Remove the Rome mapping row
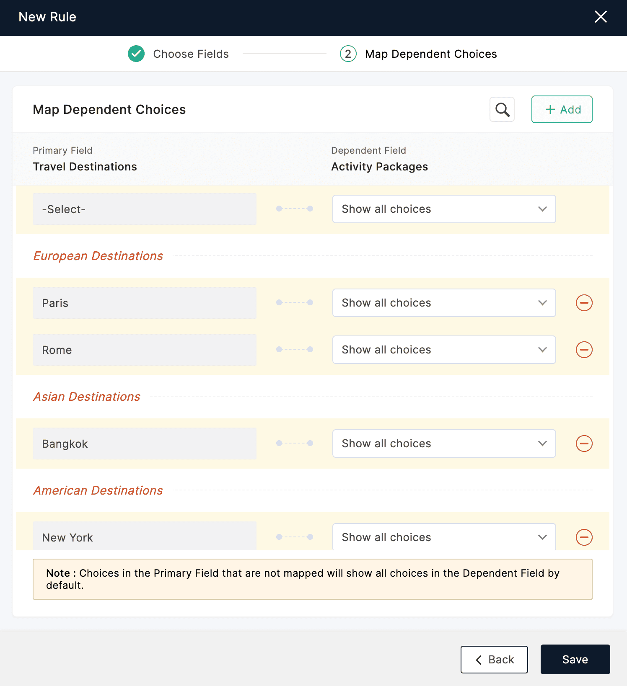The width and height of the screenshot is (627, 686). click(x=584, y=350)
